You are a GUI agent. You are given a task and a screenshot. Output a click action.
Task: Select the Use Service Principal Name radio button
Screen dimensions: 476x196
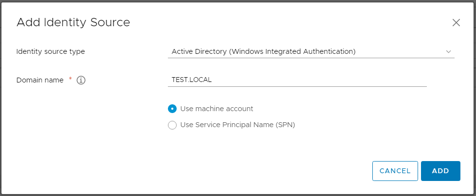pos(172,125)
